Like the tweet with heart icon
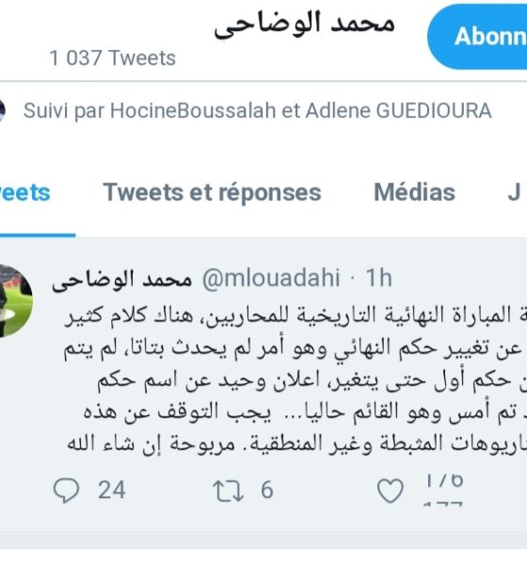 tap(391, 491)
